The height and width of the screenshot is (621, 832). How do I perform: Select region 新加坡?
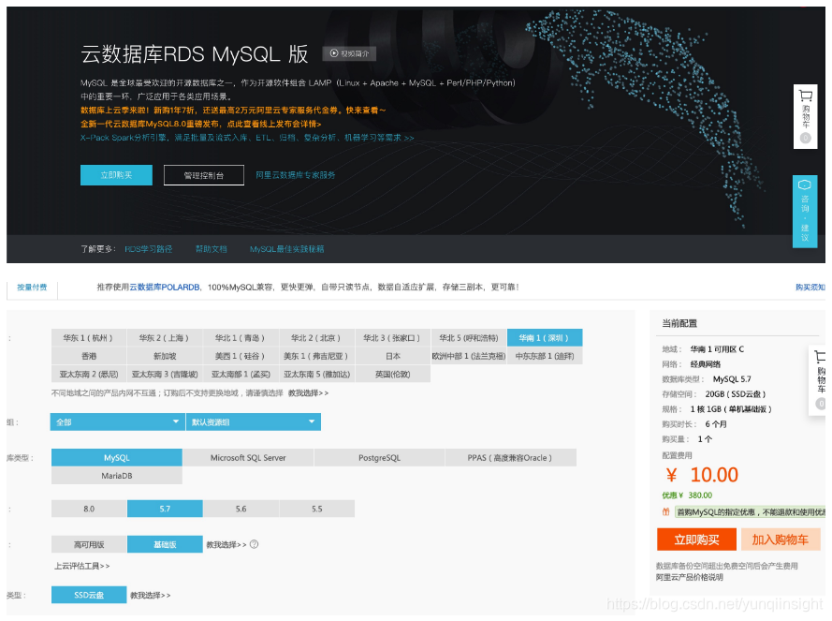[x=165, y=356]
